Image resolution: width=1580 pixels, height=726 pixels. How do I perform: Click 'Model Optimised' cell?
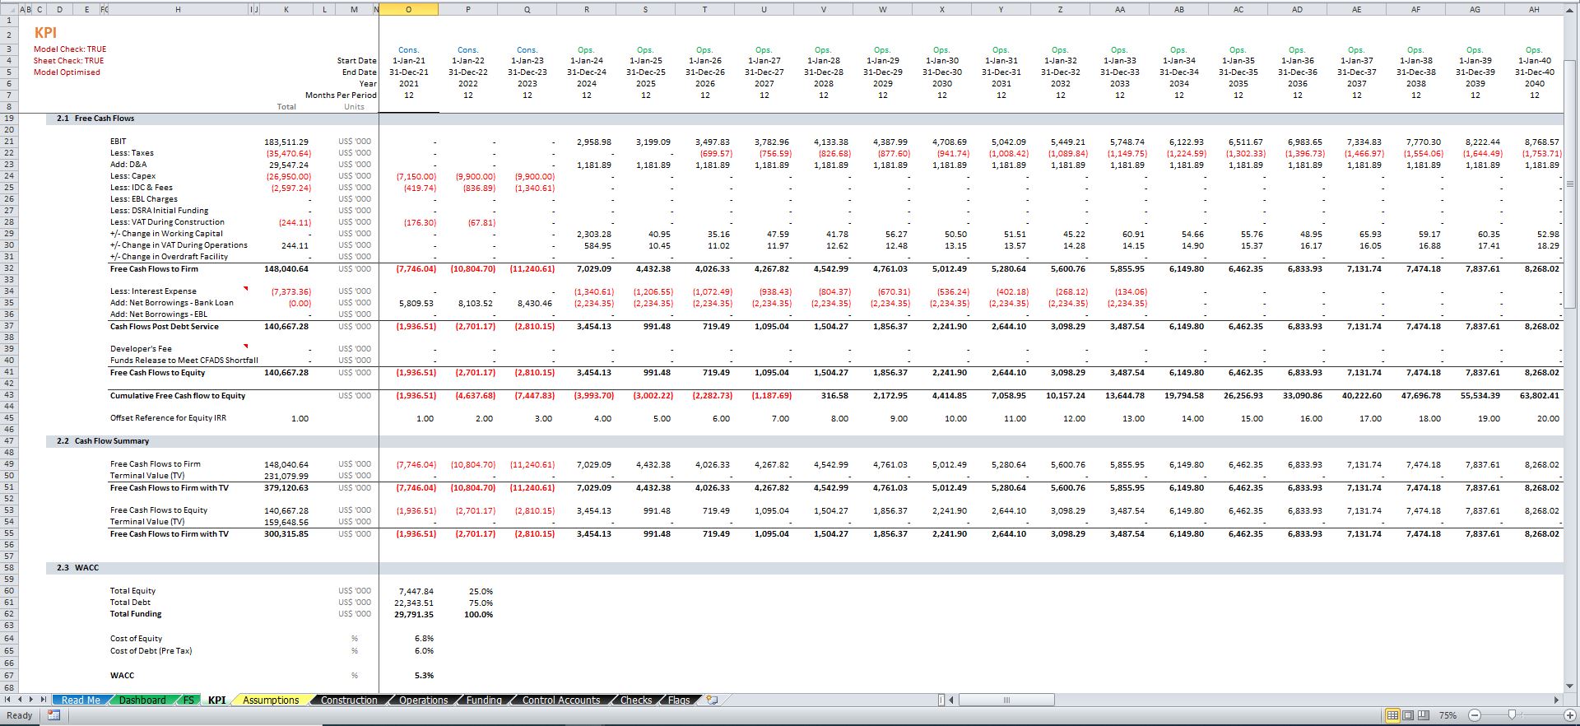tap(67, 72)
